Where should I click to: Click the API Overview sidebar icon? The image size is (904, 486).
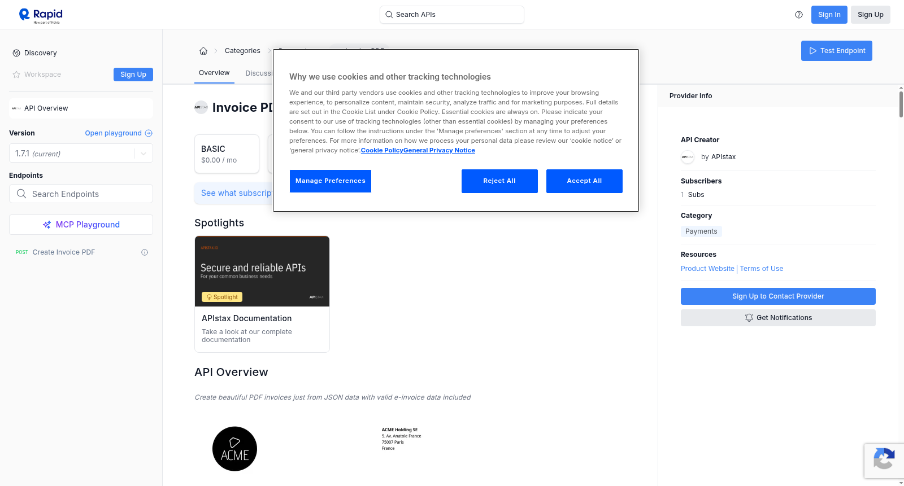[16, 108]
